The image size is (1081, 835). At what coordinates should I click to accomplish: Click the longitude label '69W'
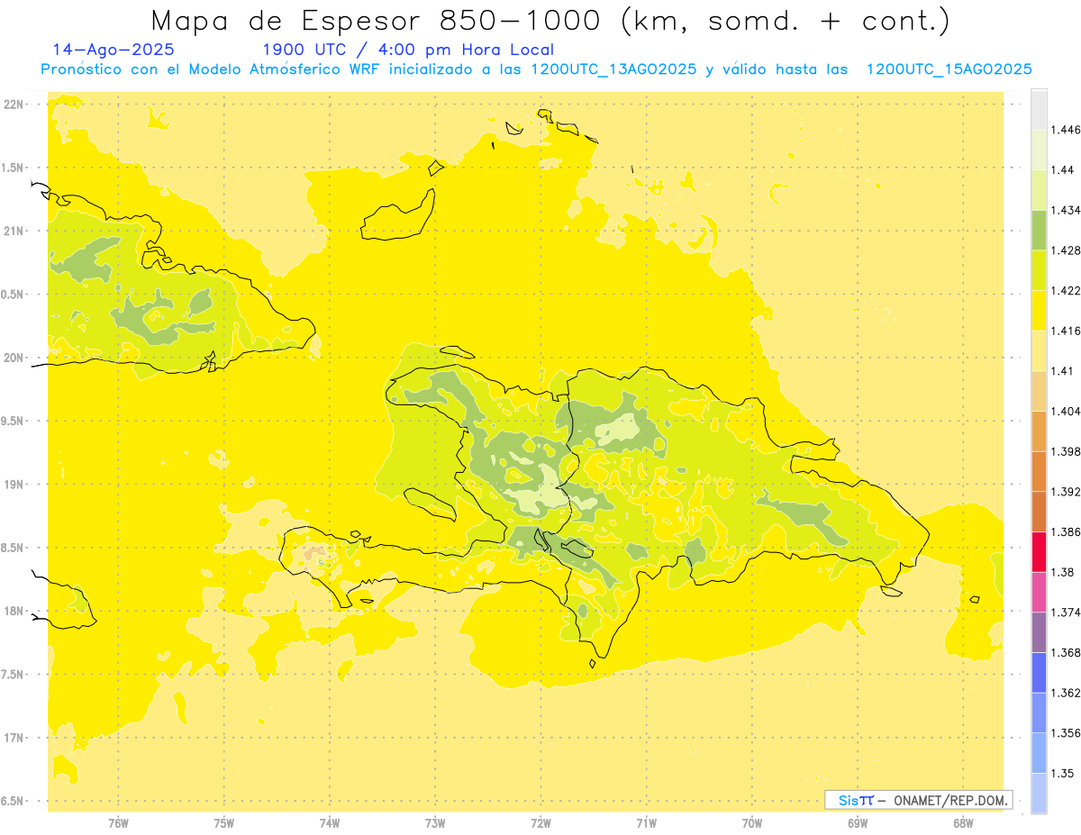[x=858, y=823]
